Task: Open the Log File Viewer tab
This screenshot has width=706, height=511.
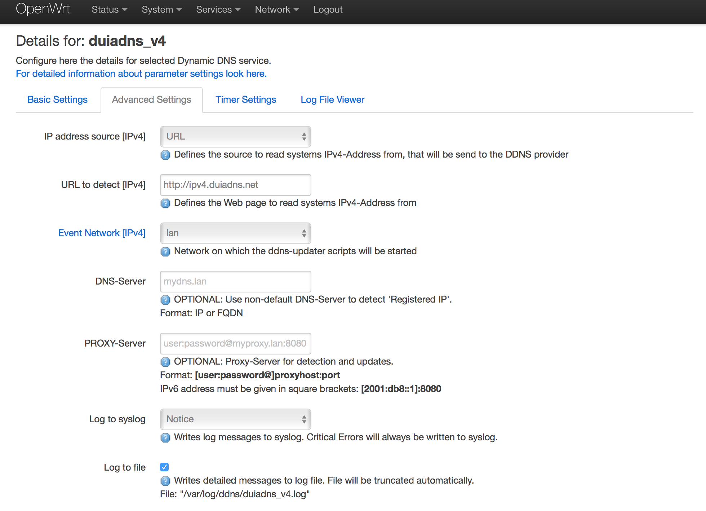Action: tap(332, 100)
